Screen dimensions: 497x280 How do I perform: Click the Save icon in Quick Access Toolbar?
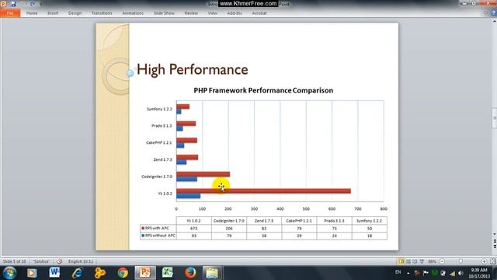pyautogui.click(x=12, y=4)
